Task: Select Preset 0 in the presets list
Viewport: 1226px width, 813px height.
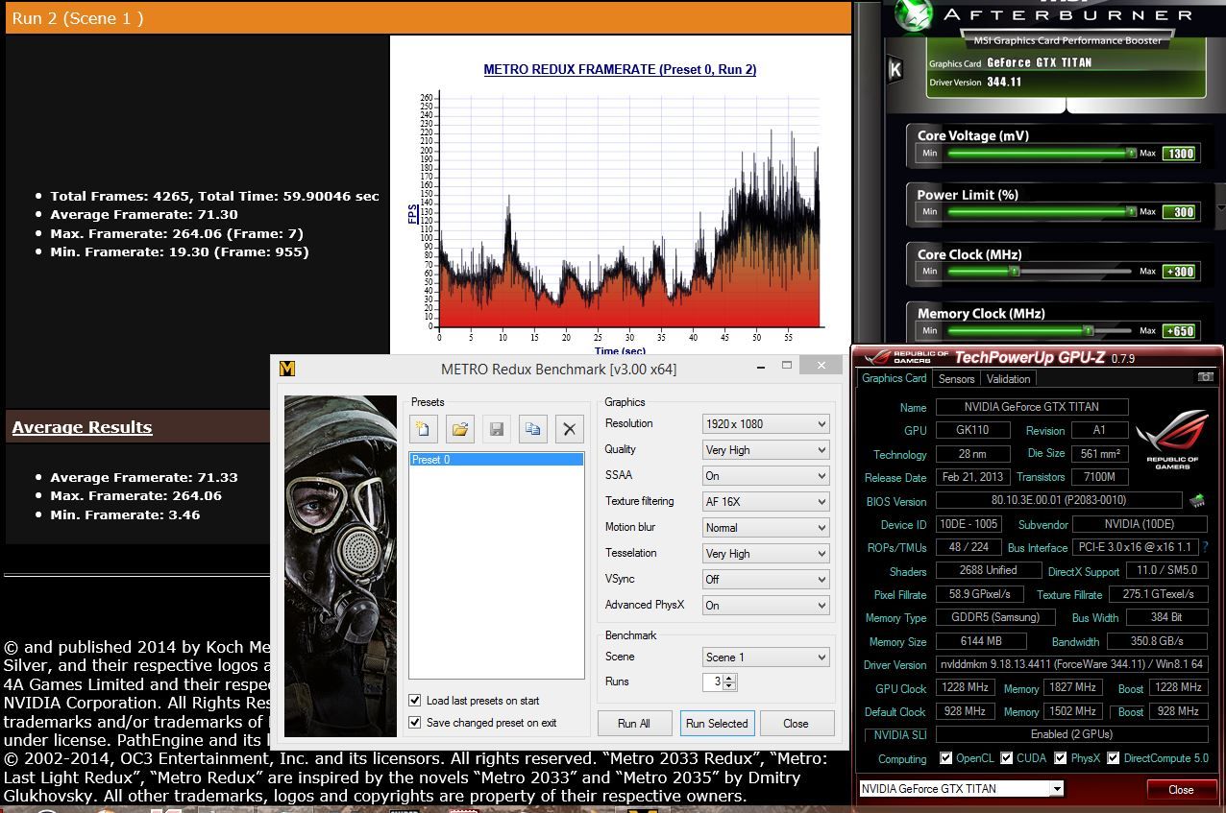Action: (496, 460)
